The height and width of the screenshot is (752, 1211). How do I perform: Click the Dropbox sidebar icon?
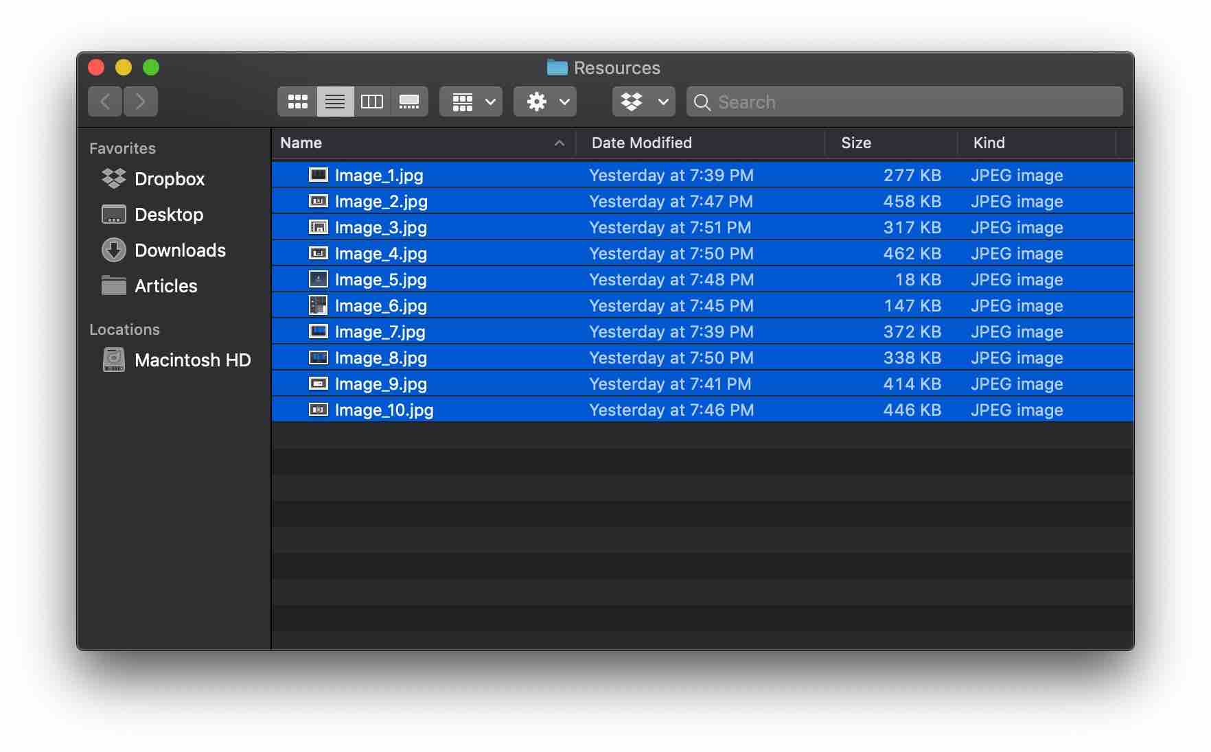(x=114, y=178)
